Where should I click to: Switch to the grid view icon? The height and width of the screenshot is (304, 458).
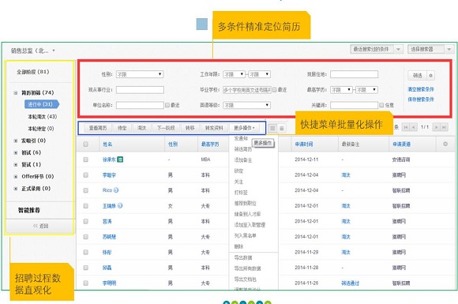coord(272,128)
